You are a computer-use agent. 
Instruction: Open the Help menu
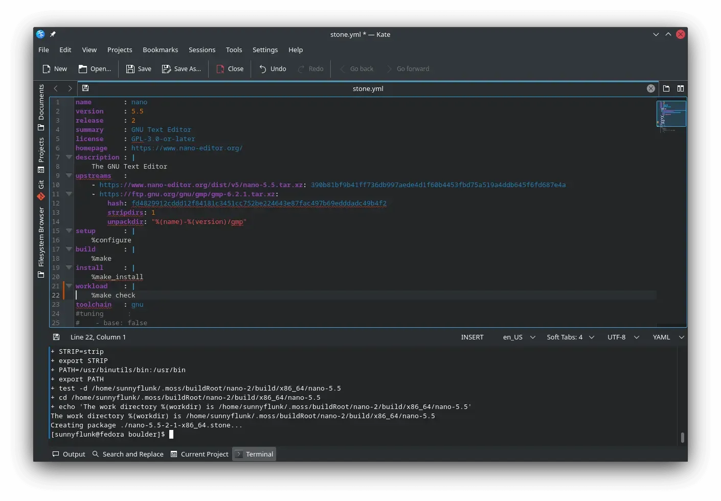[x=296, y=50]
